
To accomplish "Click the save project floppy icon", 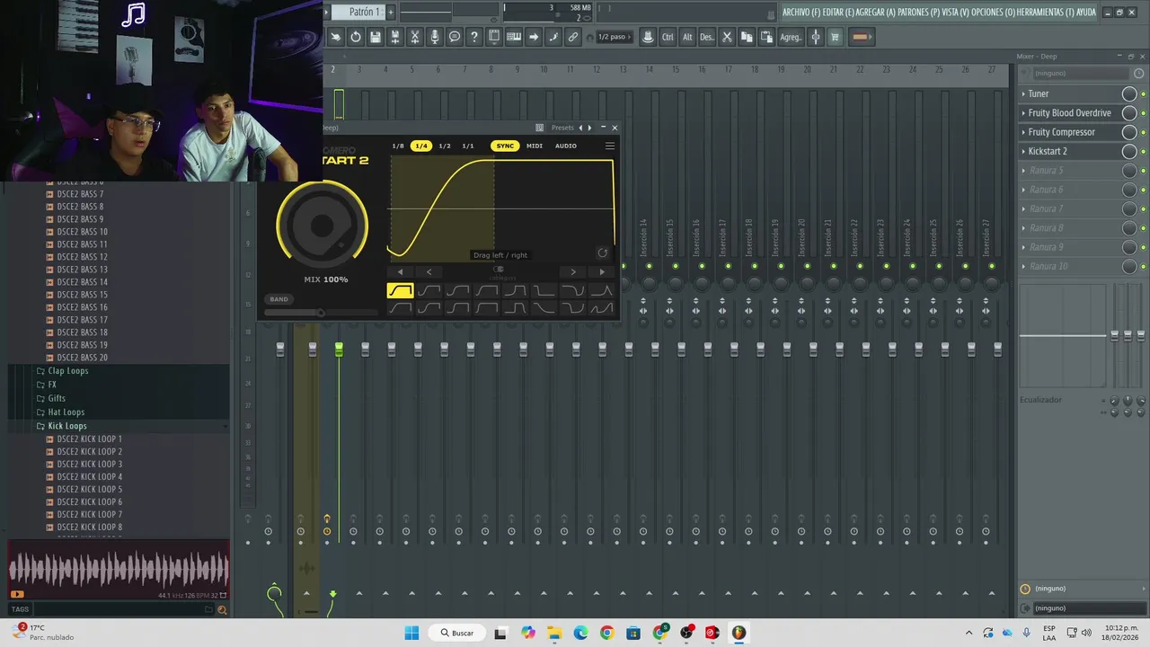I will coord(376,37).
